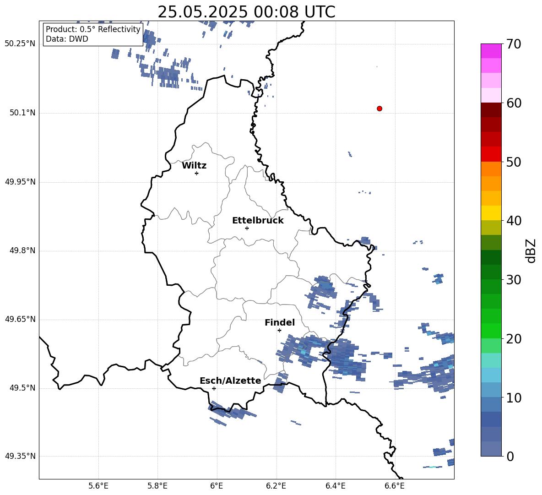Screen dimensions: 542x495
Task: Pick the bright red colorbar segment above 50
Action: pyautogui.click(x=491, y=154)
